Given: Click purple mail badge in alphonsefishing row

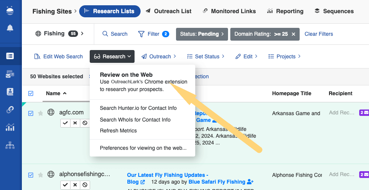Looking at the screenshot, I should [364, 175].
